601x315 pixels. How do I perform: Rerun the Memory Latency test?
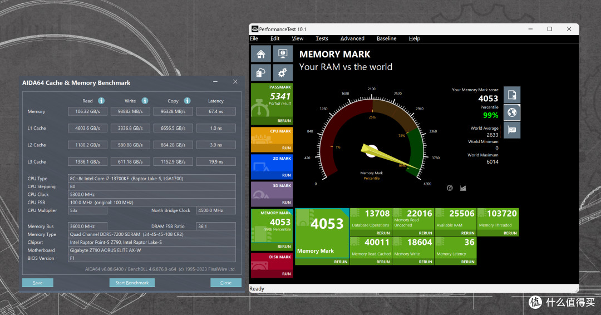pyautogui.click(x=467, y=262)
